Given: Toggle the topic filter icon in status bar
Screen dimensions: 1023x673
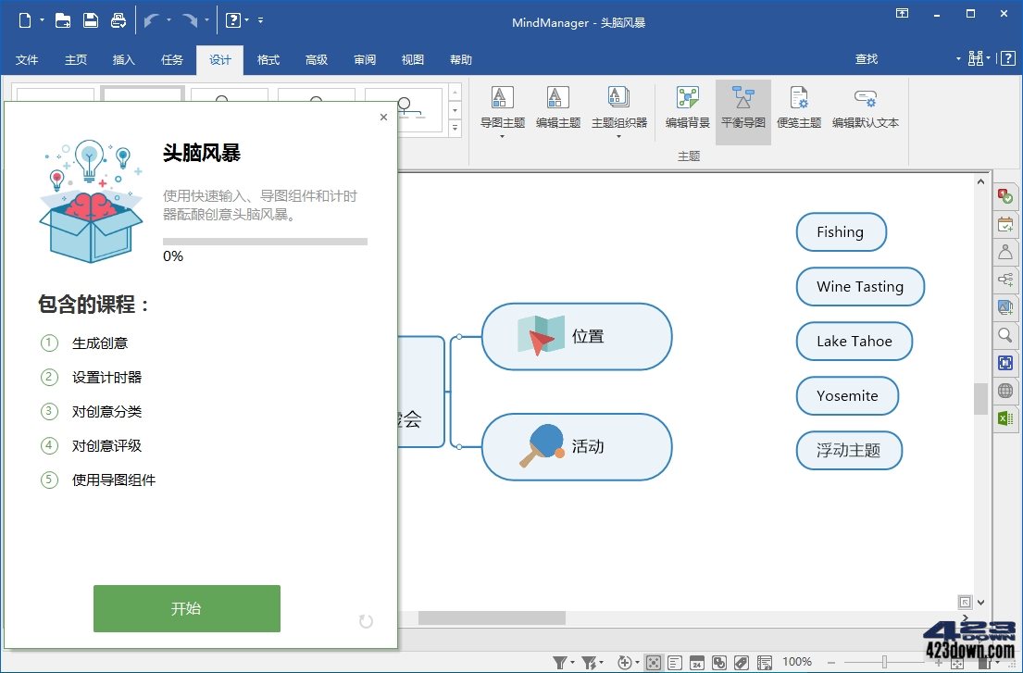Looking at the screenshot, I should [x=562, y=663].
